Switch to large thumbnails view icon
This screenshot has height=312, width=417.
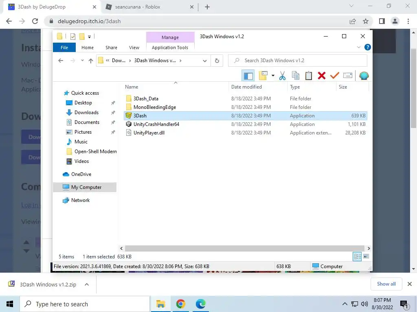(366, 256)
